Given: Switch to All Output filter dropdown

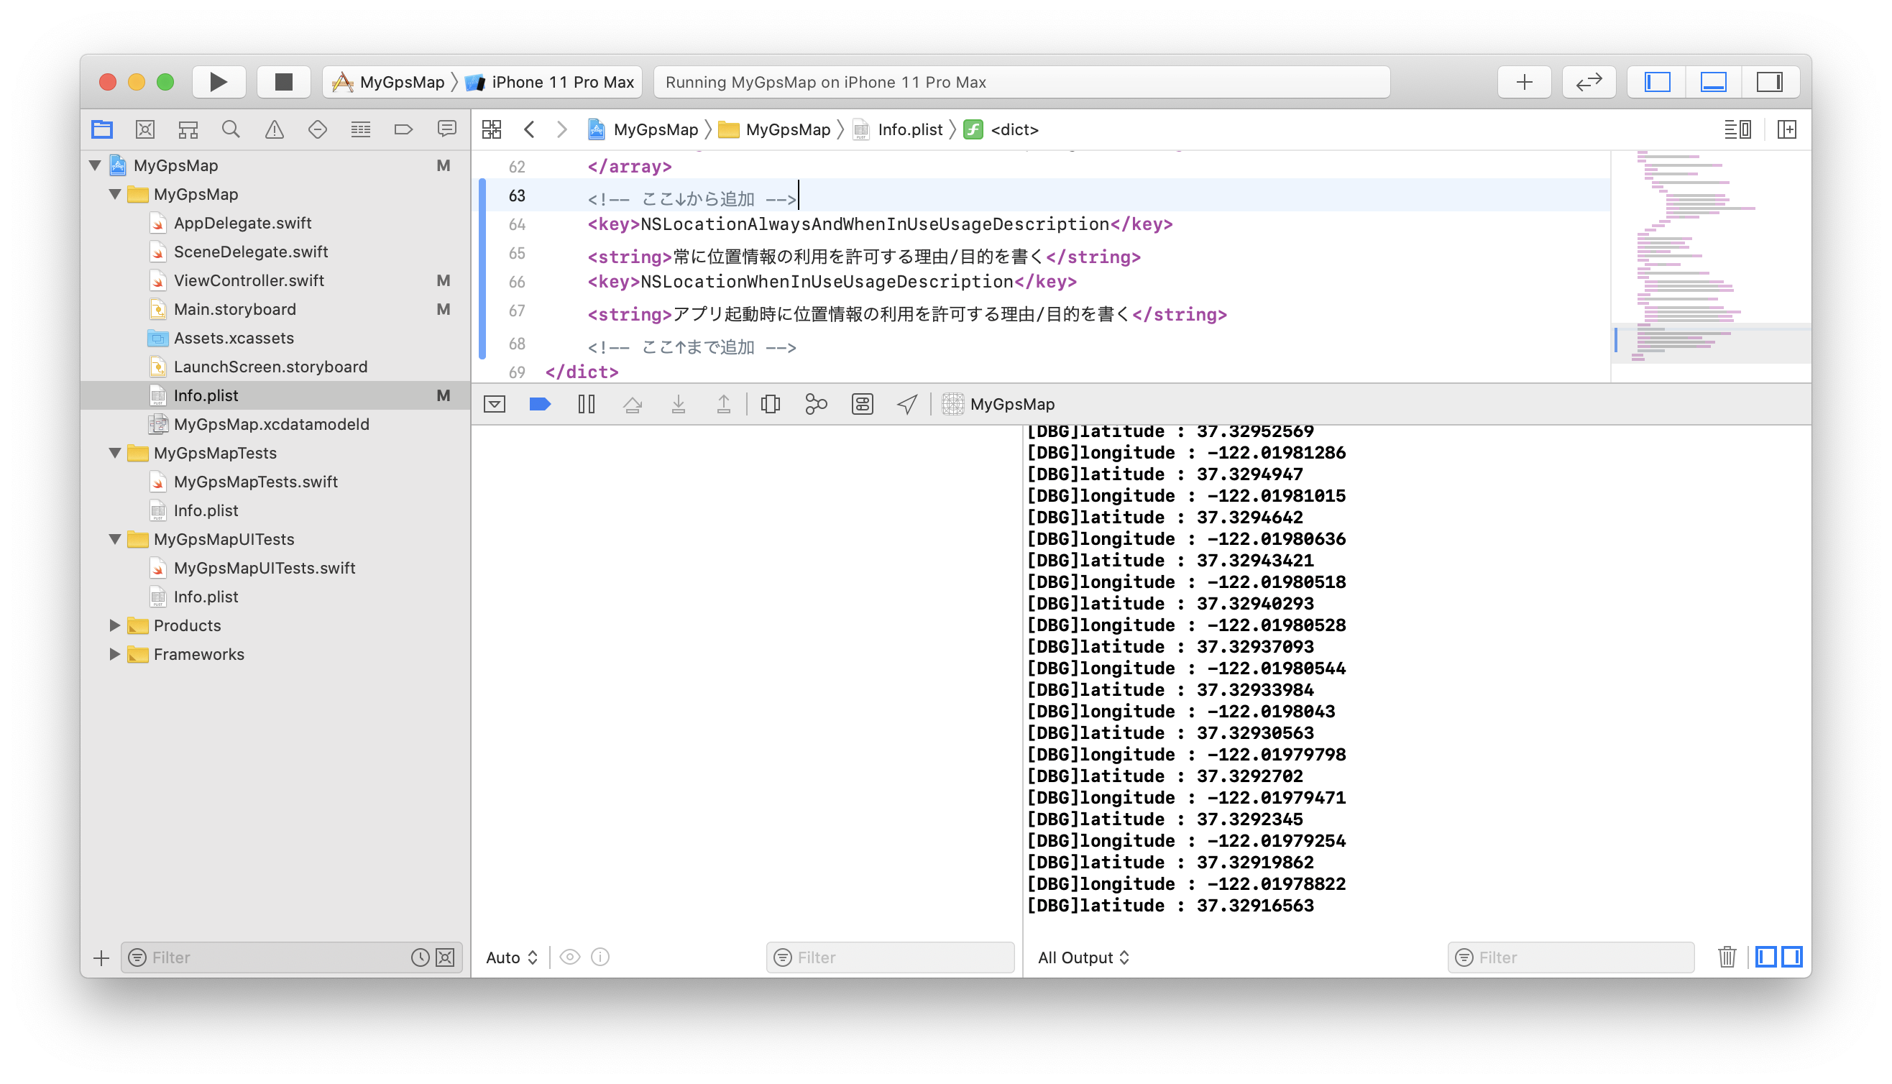Looking at the screenshot, I should coord(1084,957).
